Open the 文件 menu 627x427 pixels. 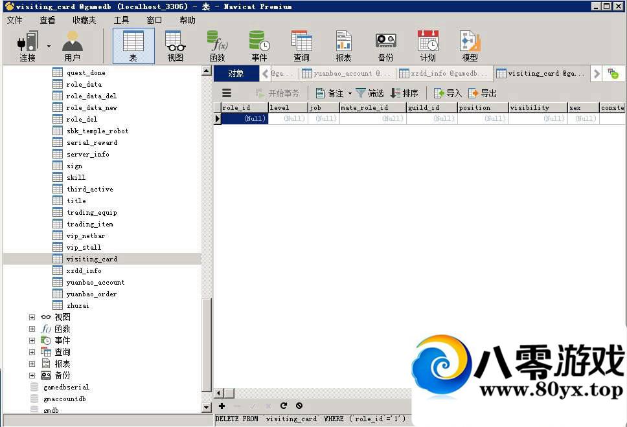(15, 20)
